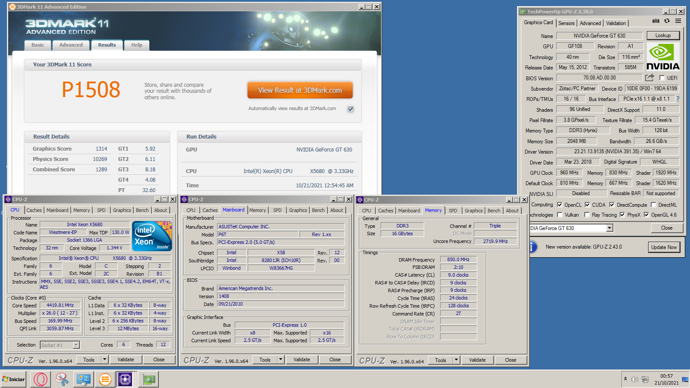Take a GPU-Z screenshot with camera icon

[656, 21]
